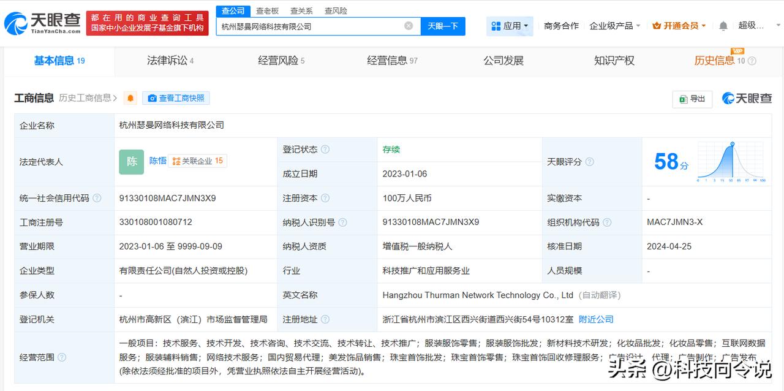Select the 查老板 search tab
This screenshot has height=391, width=784.
pyautogui.click(x=267, y=11)
